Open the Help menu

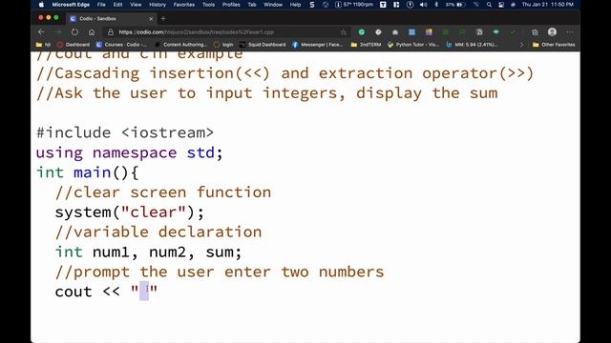295,5
